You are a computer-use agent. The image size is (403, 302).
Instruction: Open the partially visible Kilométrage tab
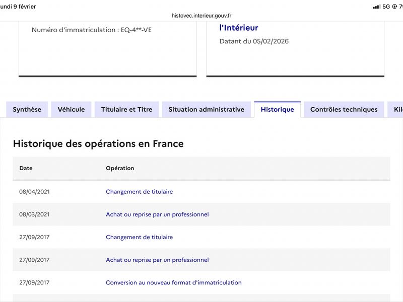point(395,110)
